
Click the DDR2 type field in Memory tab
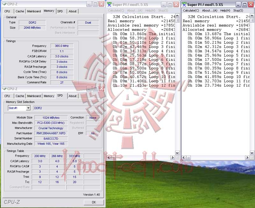[33, 22]
